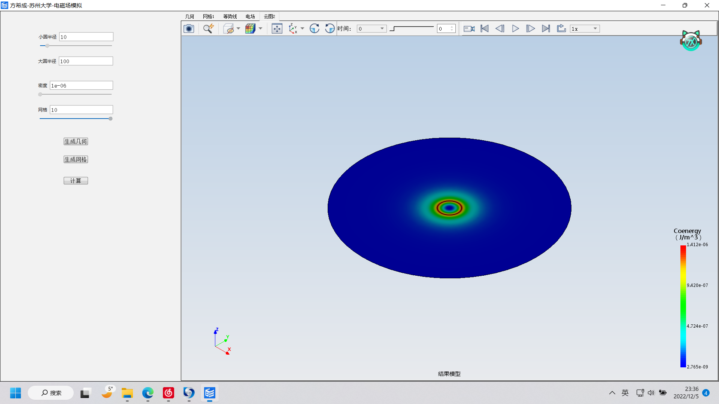Click the 小圆半径 slider handle
The width and height of the screenshot is (719, 404).
[x=47, y=46]
